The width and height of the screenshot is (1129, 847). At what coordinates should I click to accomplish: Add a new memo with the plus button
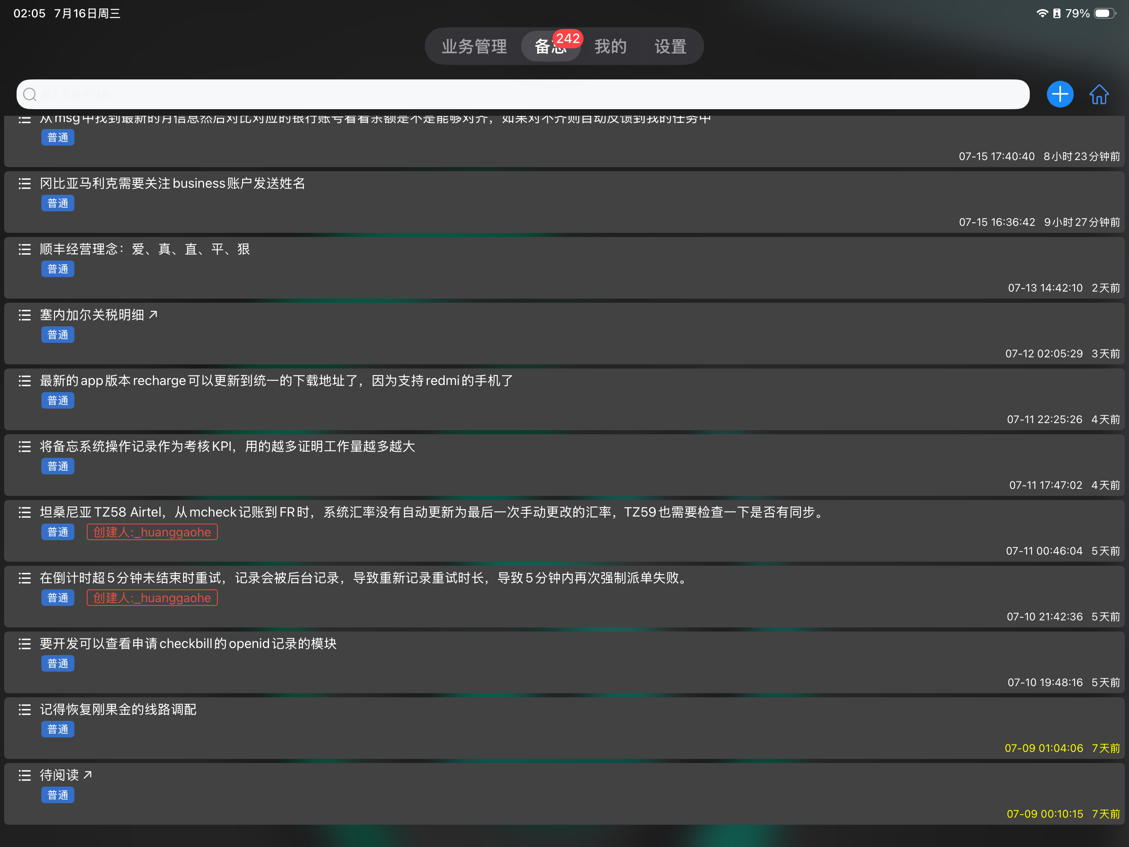[1060, 95]
